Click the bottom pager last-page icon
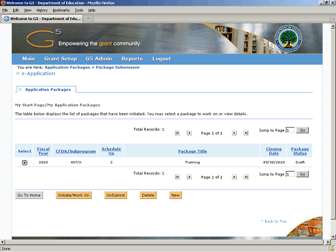 (x=246, y=177)
